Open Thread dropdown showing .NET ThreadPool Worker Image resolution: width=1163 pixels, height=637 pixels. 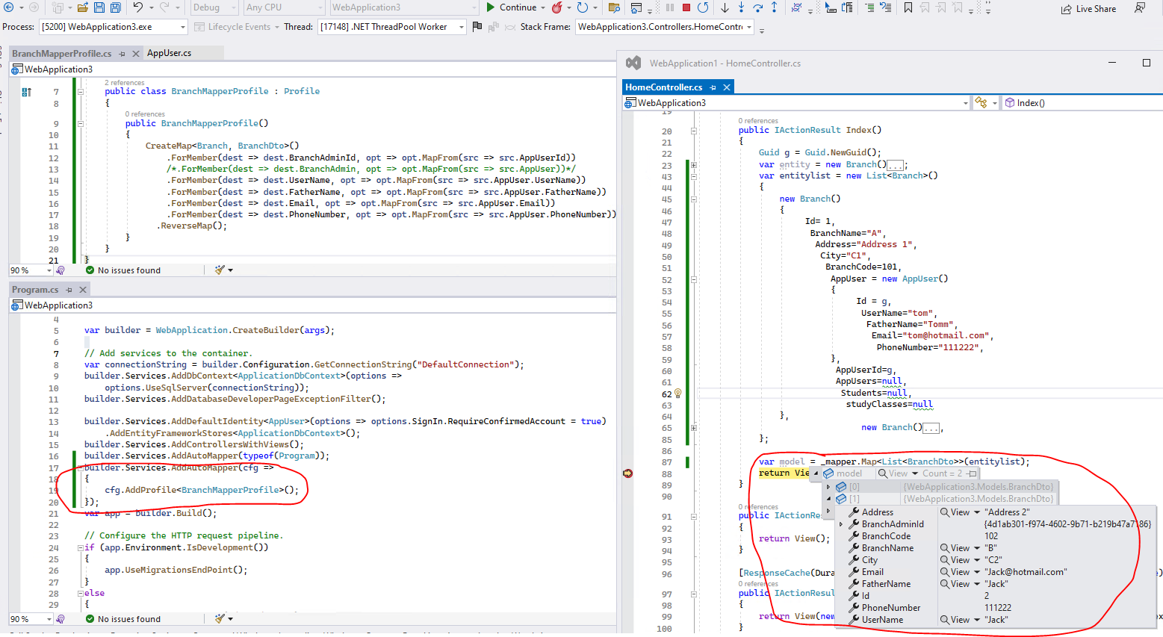click(391, 26)
